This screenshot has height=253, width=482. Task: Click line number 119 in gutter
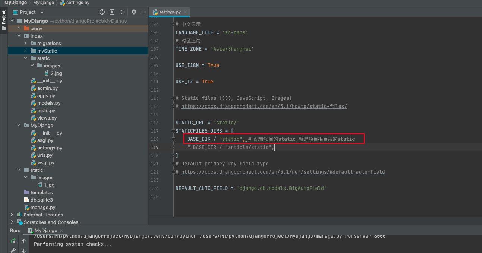click(155, 147)
